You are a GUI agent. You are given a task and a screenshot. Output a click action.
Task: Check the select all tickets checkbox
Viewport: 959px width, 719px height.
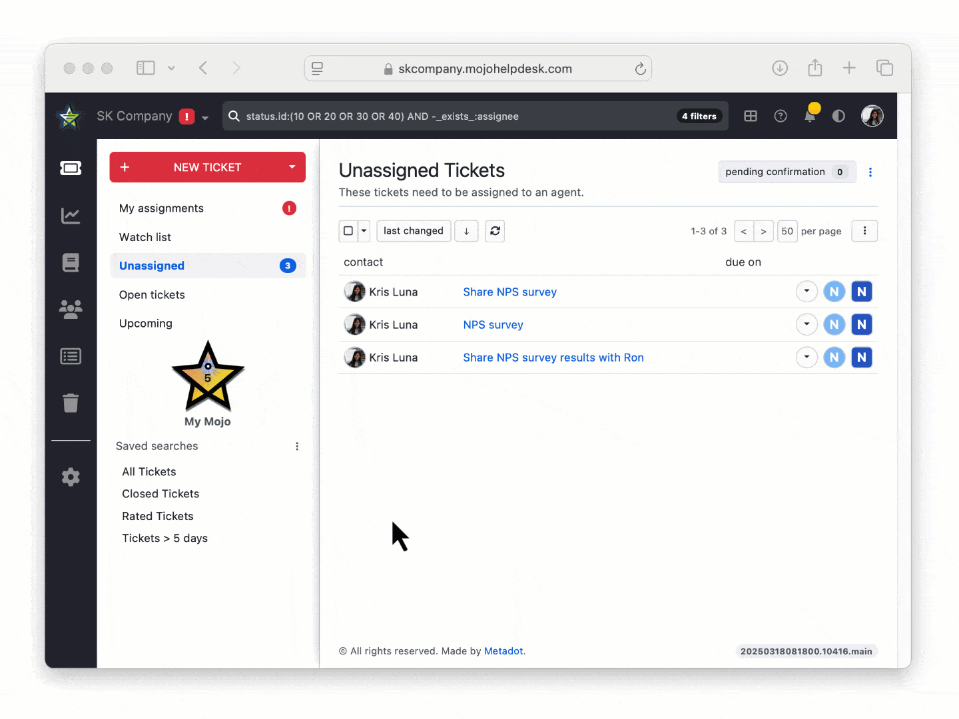(x=348, y=231)
